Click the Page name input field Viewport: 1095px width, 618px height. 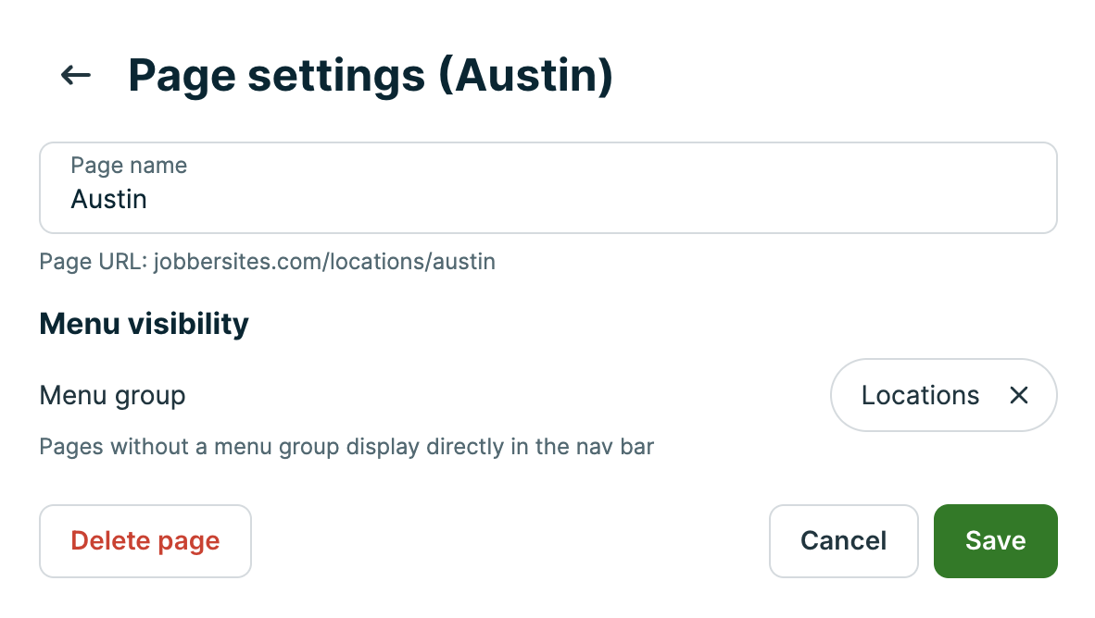pyautogui.click(x=547, y=188)
